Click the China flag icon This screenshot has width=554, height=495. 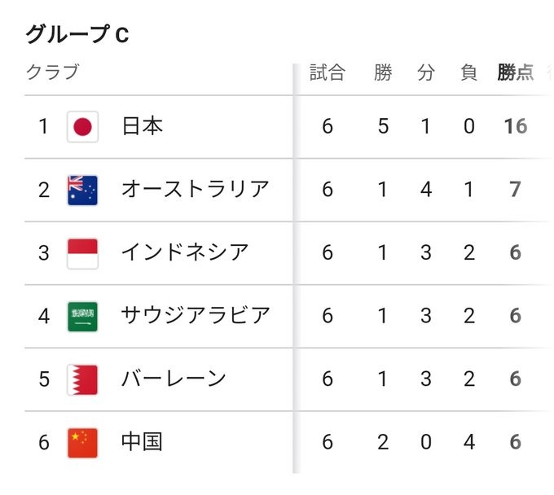[x=82, y=442]
